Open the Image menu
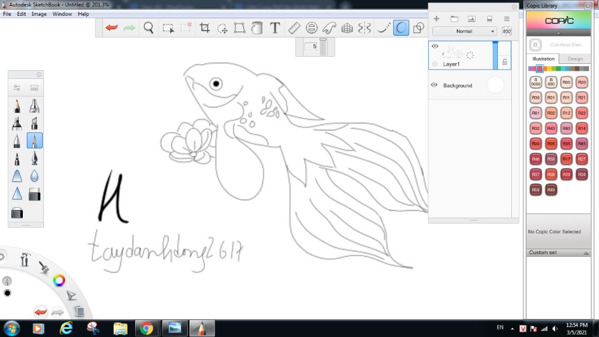Screen dimensions: 599x337 pyautogui.click(x=39, y=14)
